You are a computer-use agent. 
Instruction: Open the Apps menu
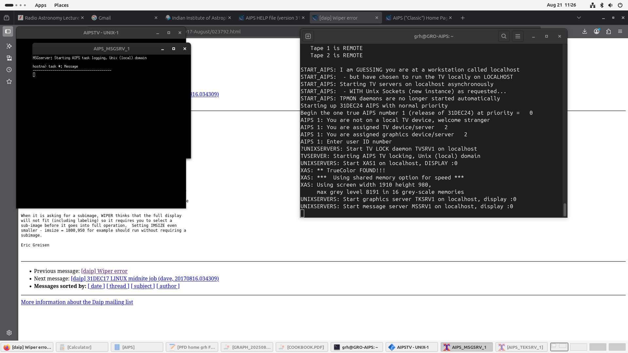[x=41, y=5]
